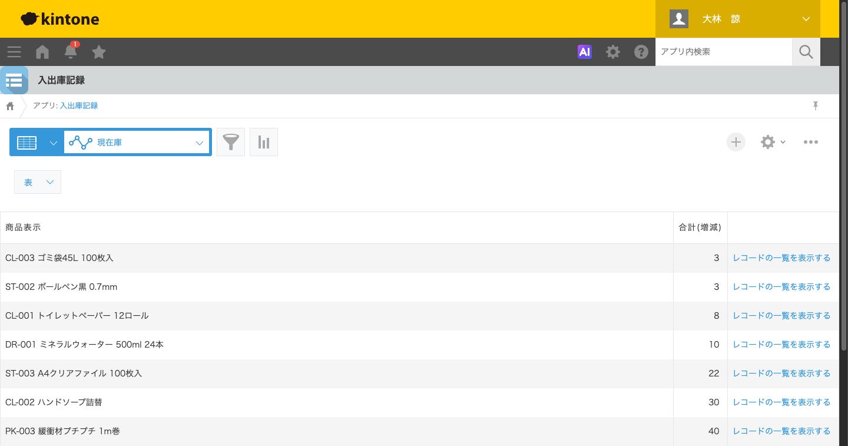Viewport: 848px width, 446px height.
Task: Show record list for ST-003 A4クリアファイル
Action: pyautogui.click(x=781, y=374)
